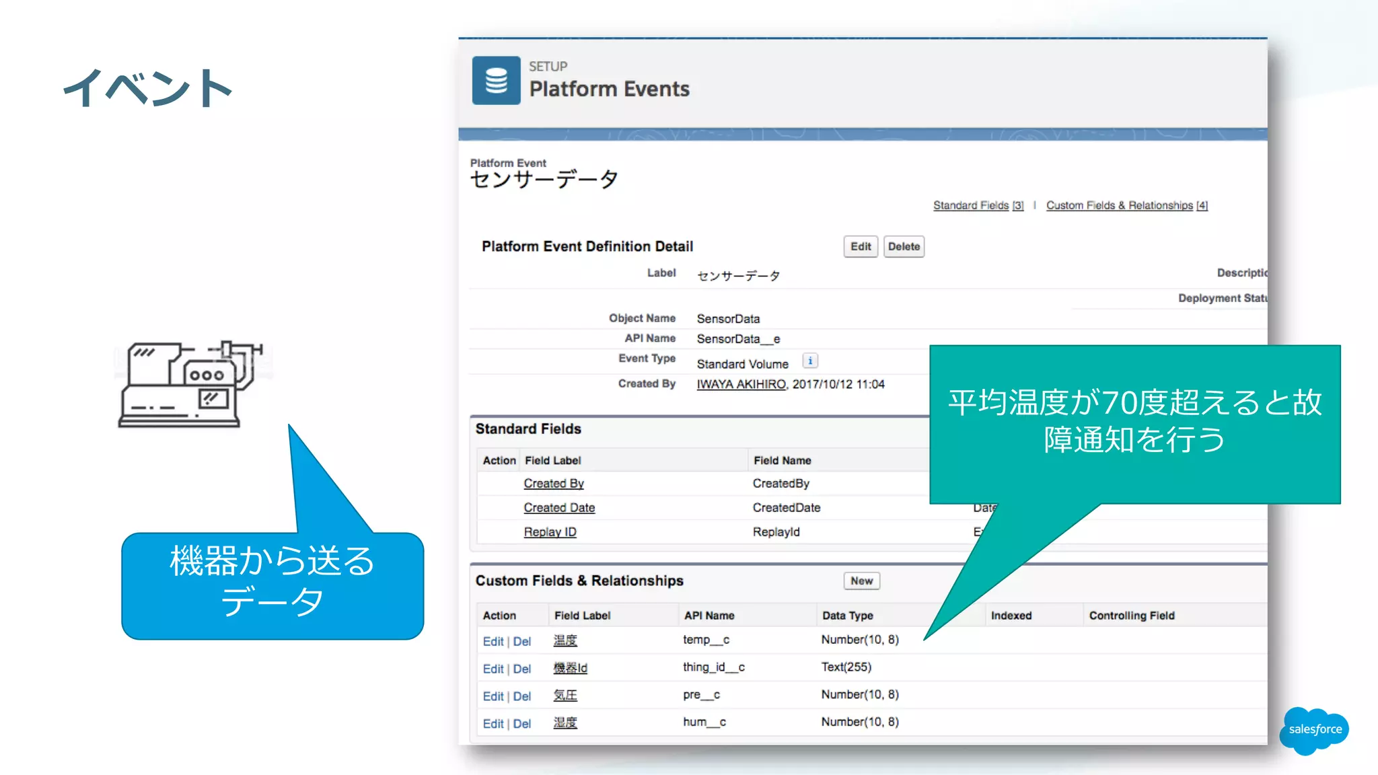Click the Platform Events database icon
The height and width of the screenshot is (775, 1378).
496,80
